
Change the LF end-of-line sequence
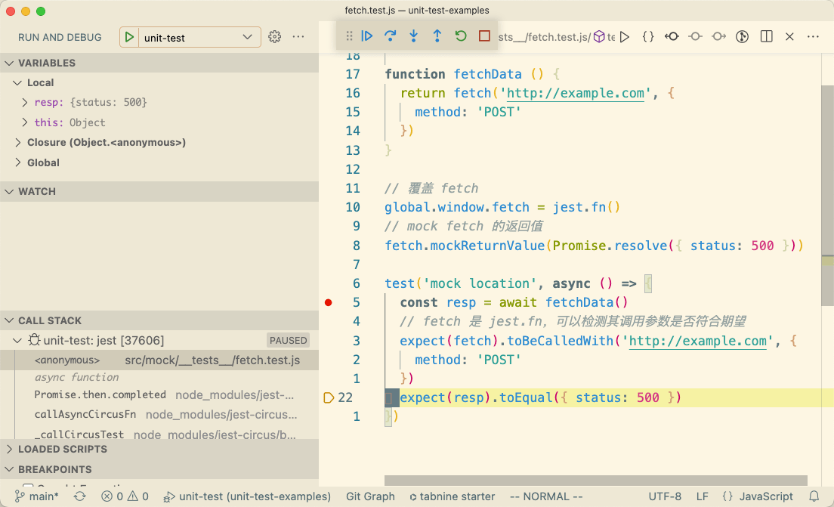click(702, 496)
